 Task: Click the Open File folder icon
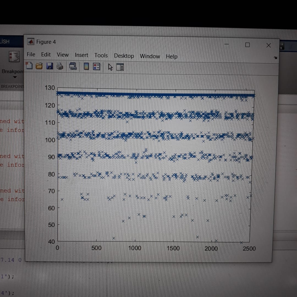tap(39, 66)
